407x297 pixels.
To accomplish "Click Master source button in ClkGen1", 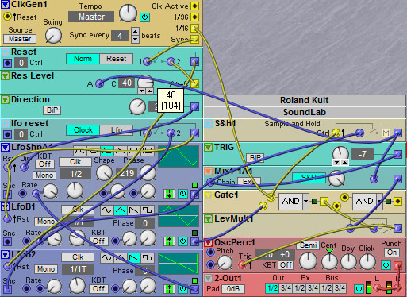I will pos(20,39).
